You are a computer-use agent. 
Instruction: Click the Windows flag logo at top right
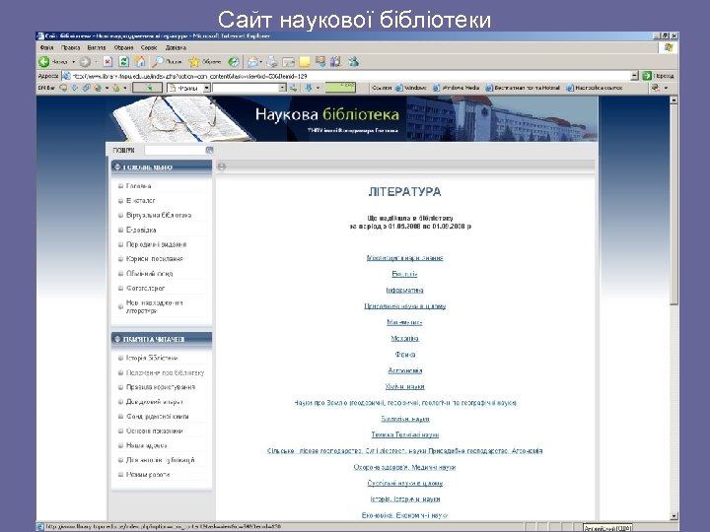669,47
